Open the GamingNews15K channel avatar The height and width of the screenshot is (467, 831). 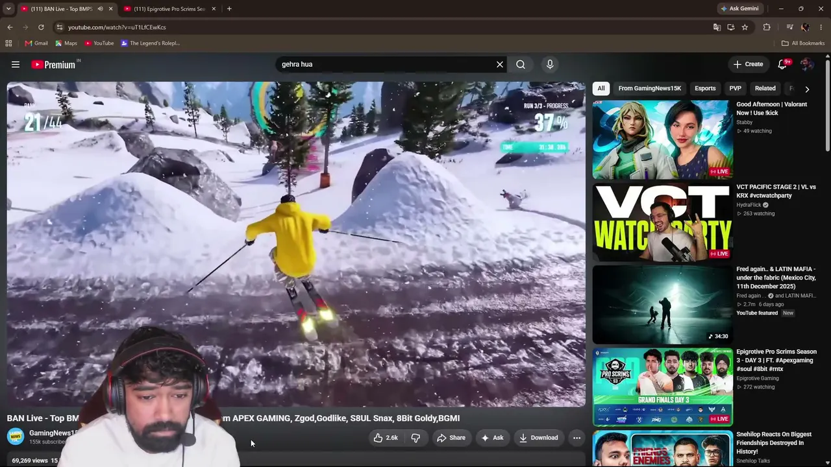pos(16,437)
